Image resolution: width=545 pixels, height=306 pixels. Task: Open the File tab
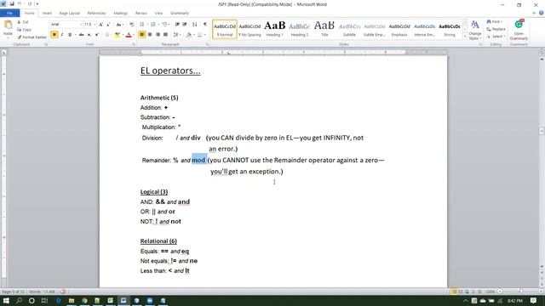click(x=9, y=14)
